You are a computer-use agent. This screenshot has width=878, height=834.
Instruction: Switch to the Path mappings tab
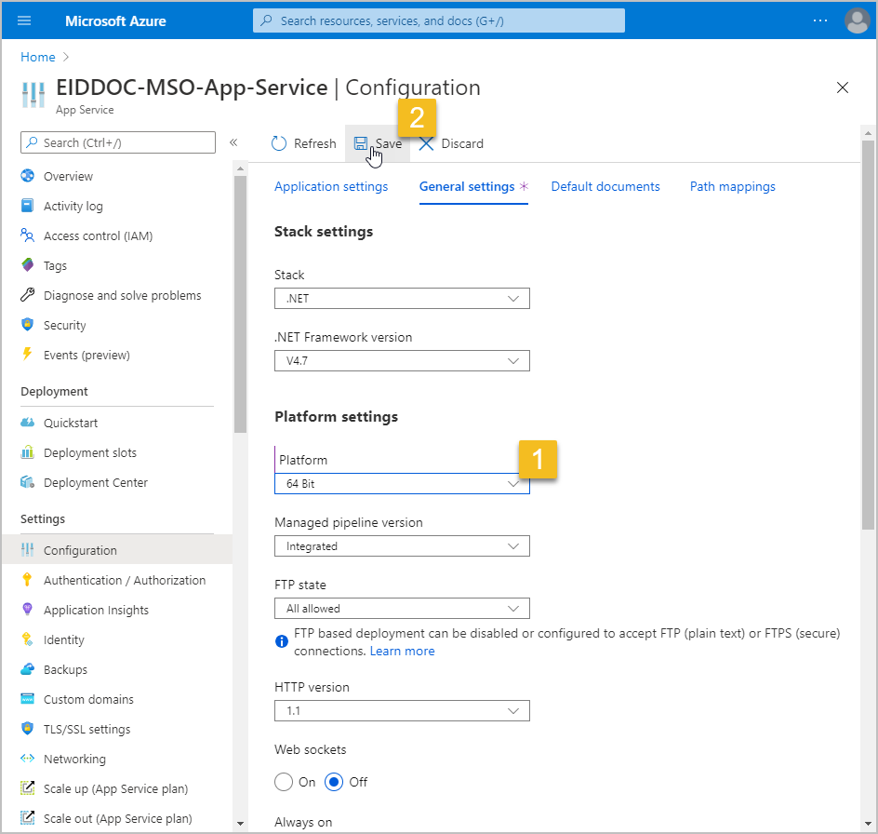[732, 186]
